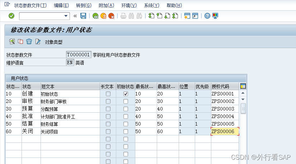Open the 环境(V) menu
The width and height of the screenshot is (296, 164).
click(129, 5)
